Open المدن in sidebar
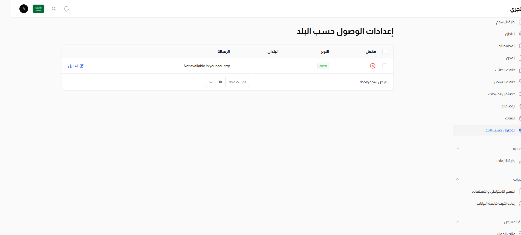The width and height of the screenshot is (521, 235). click(x=511, y=58)
